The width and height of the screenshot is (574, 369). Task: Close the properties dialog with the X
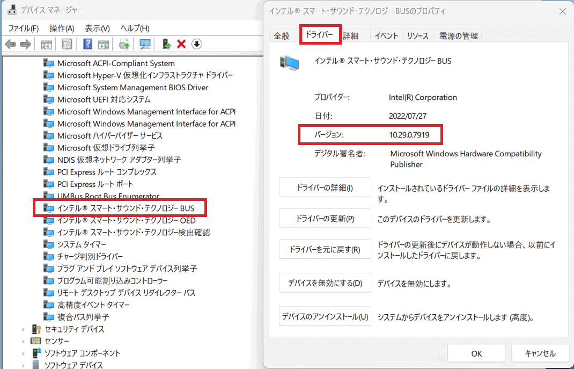pyautogui.click(x=563, y=11)
